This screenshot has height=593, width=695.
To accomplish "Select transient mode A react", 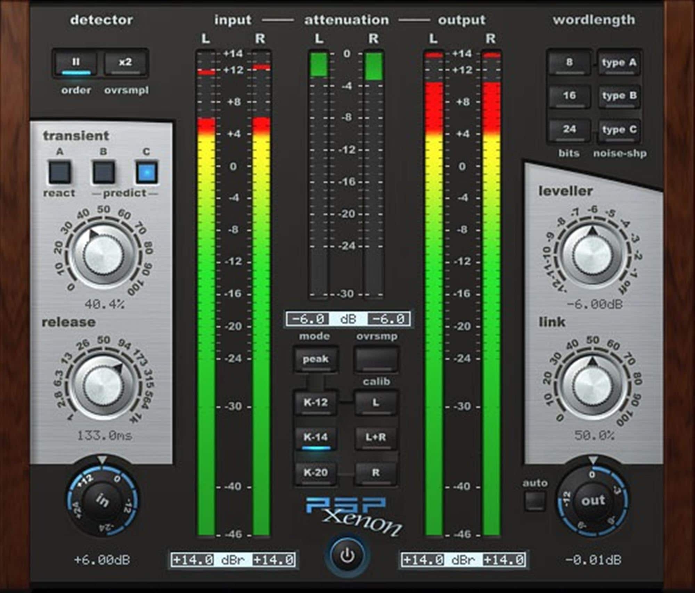I will pos(60,172).
